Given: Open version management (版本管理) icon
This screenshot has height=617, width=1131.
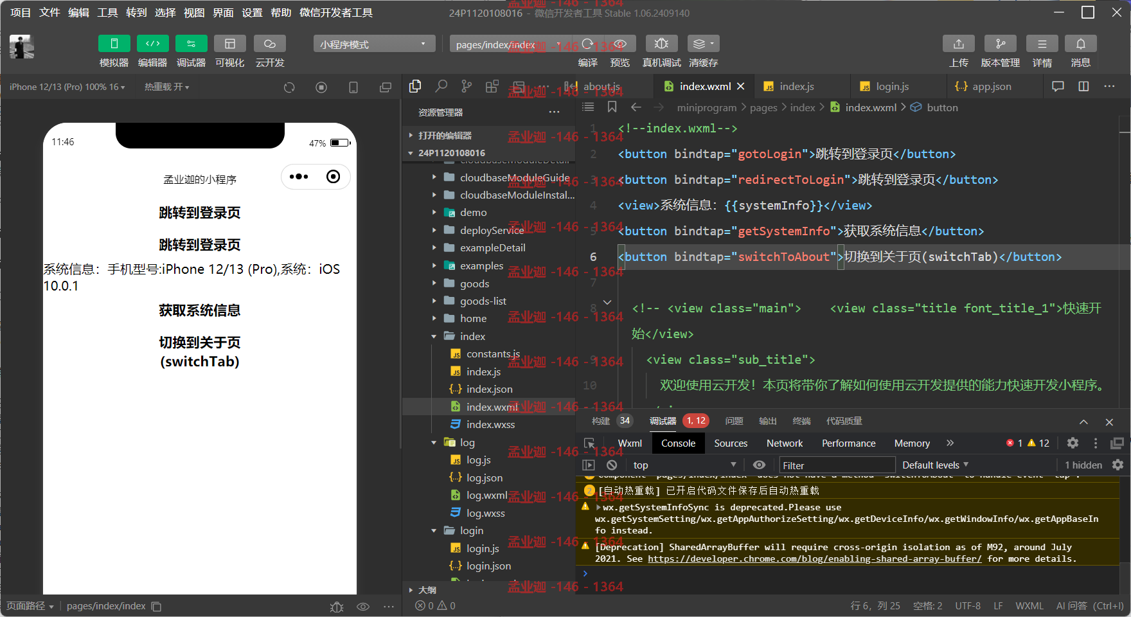Looking at the screenshot, I should [x=1001, y=44].
